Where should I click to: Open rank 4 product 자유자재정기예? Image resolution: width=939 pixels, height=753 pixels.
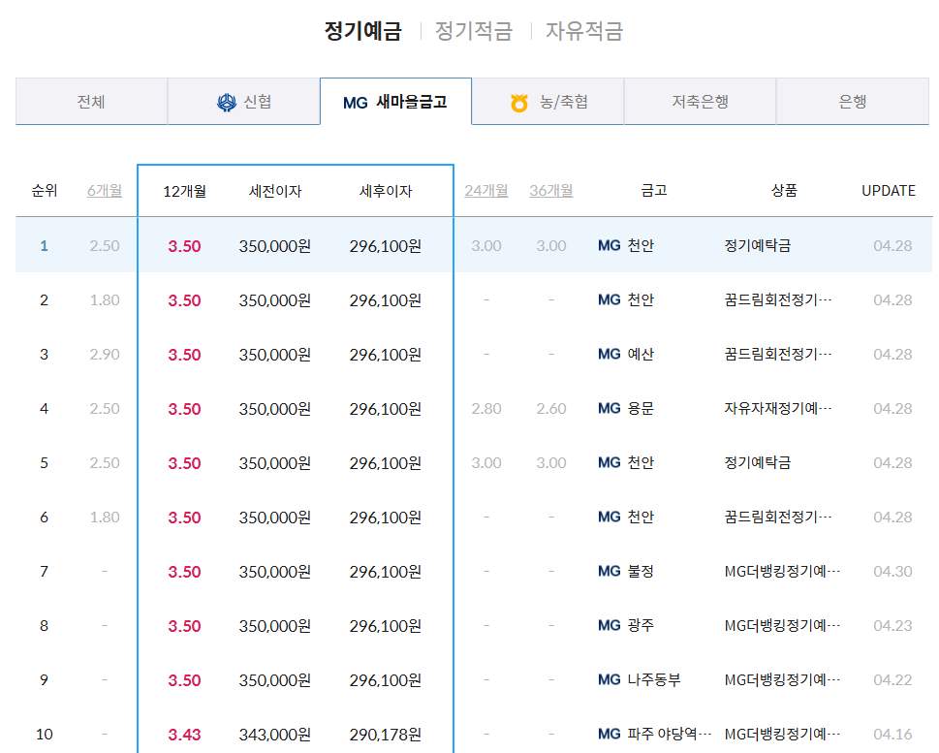coord(778,408)
